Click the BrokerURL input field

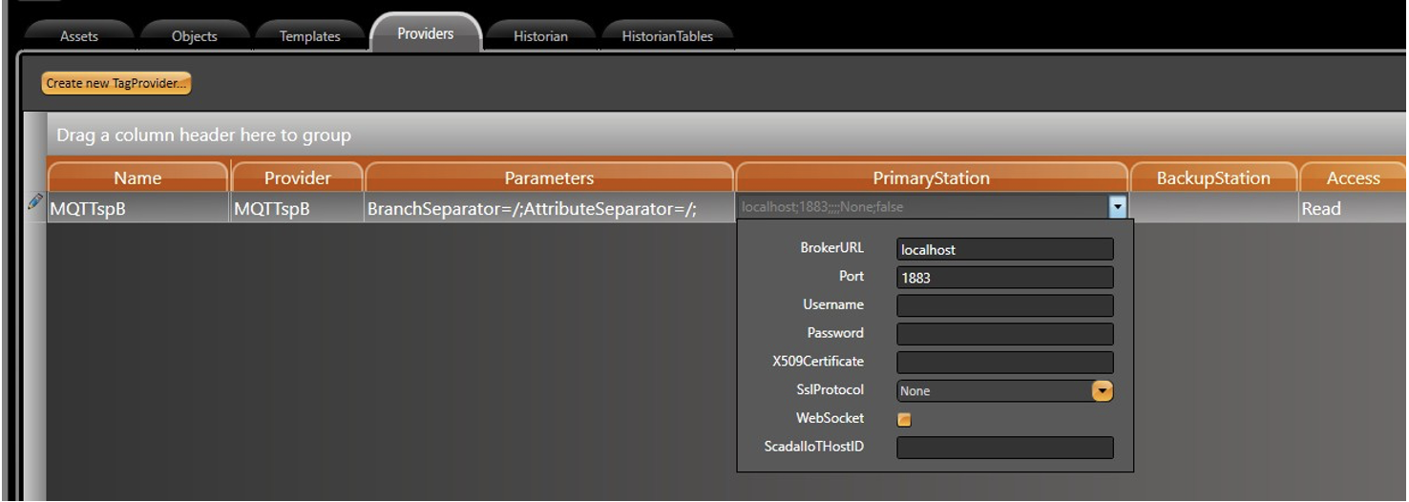click(1004, 249)
